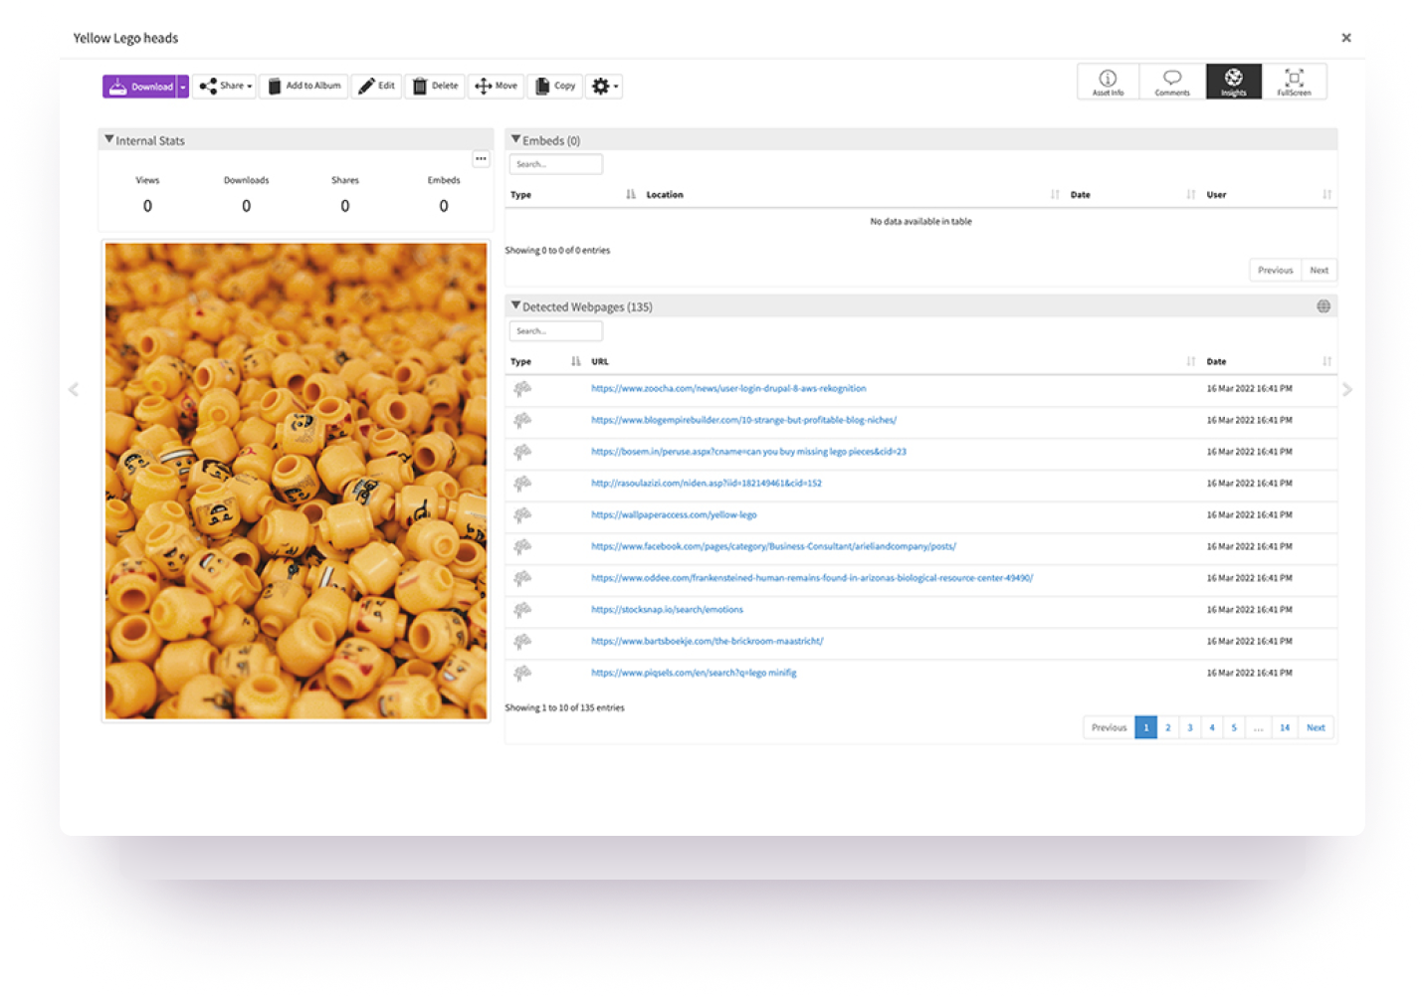
Task: Focus the Embeds search field
Action: pyautogui.click(x=556, y=164)
